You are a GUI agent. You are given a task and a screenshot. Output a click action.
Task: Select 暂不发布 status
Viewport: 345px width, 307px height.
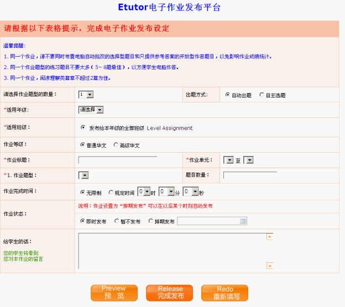click(x=117, y=221)
